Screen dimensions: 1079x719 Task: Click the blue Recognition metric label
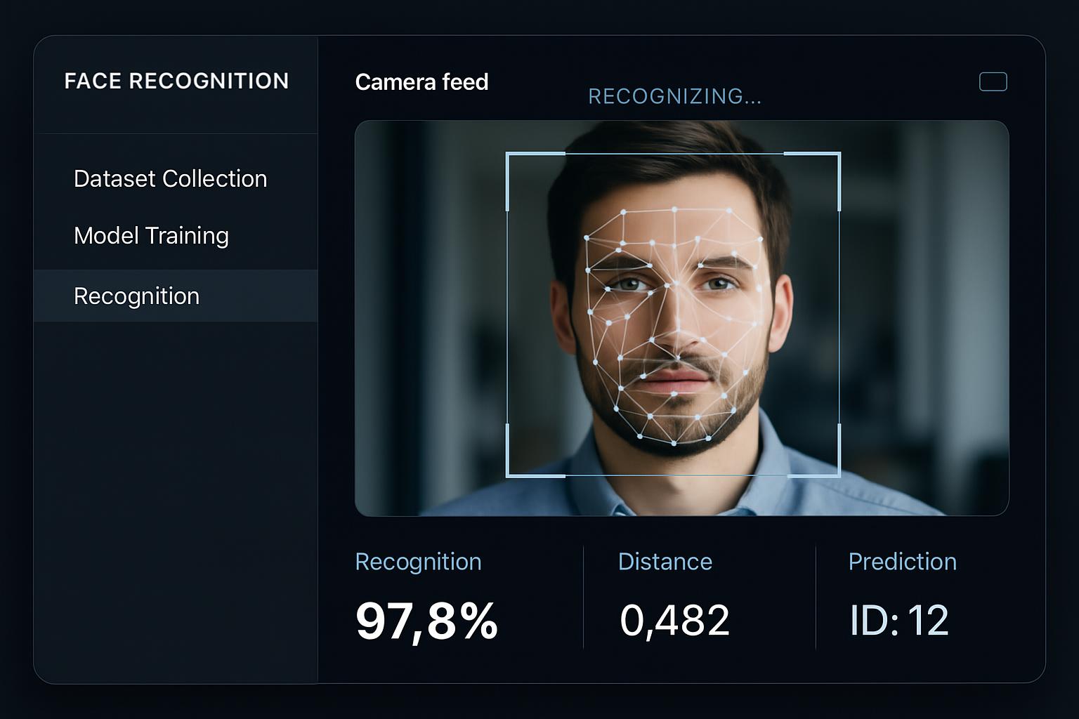[418, 562]
